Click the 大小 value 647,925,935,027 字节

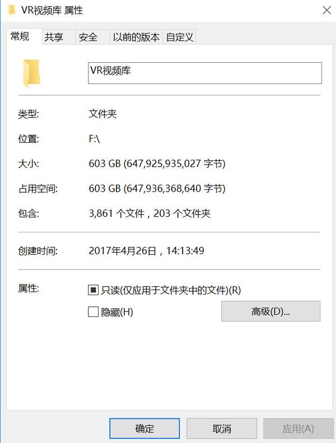[x=175, y=164]
